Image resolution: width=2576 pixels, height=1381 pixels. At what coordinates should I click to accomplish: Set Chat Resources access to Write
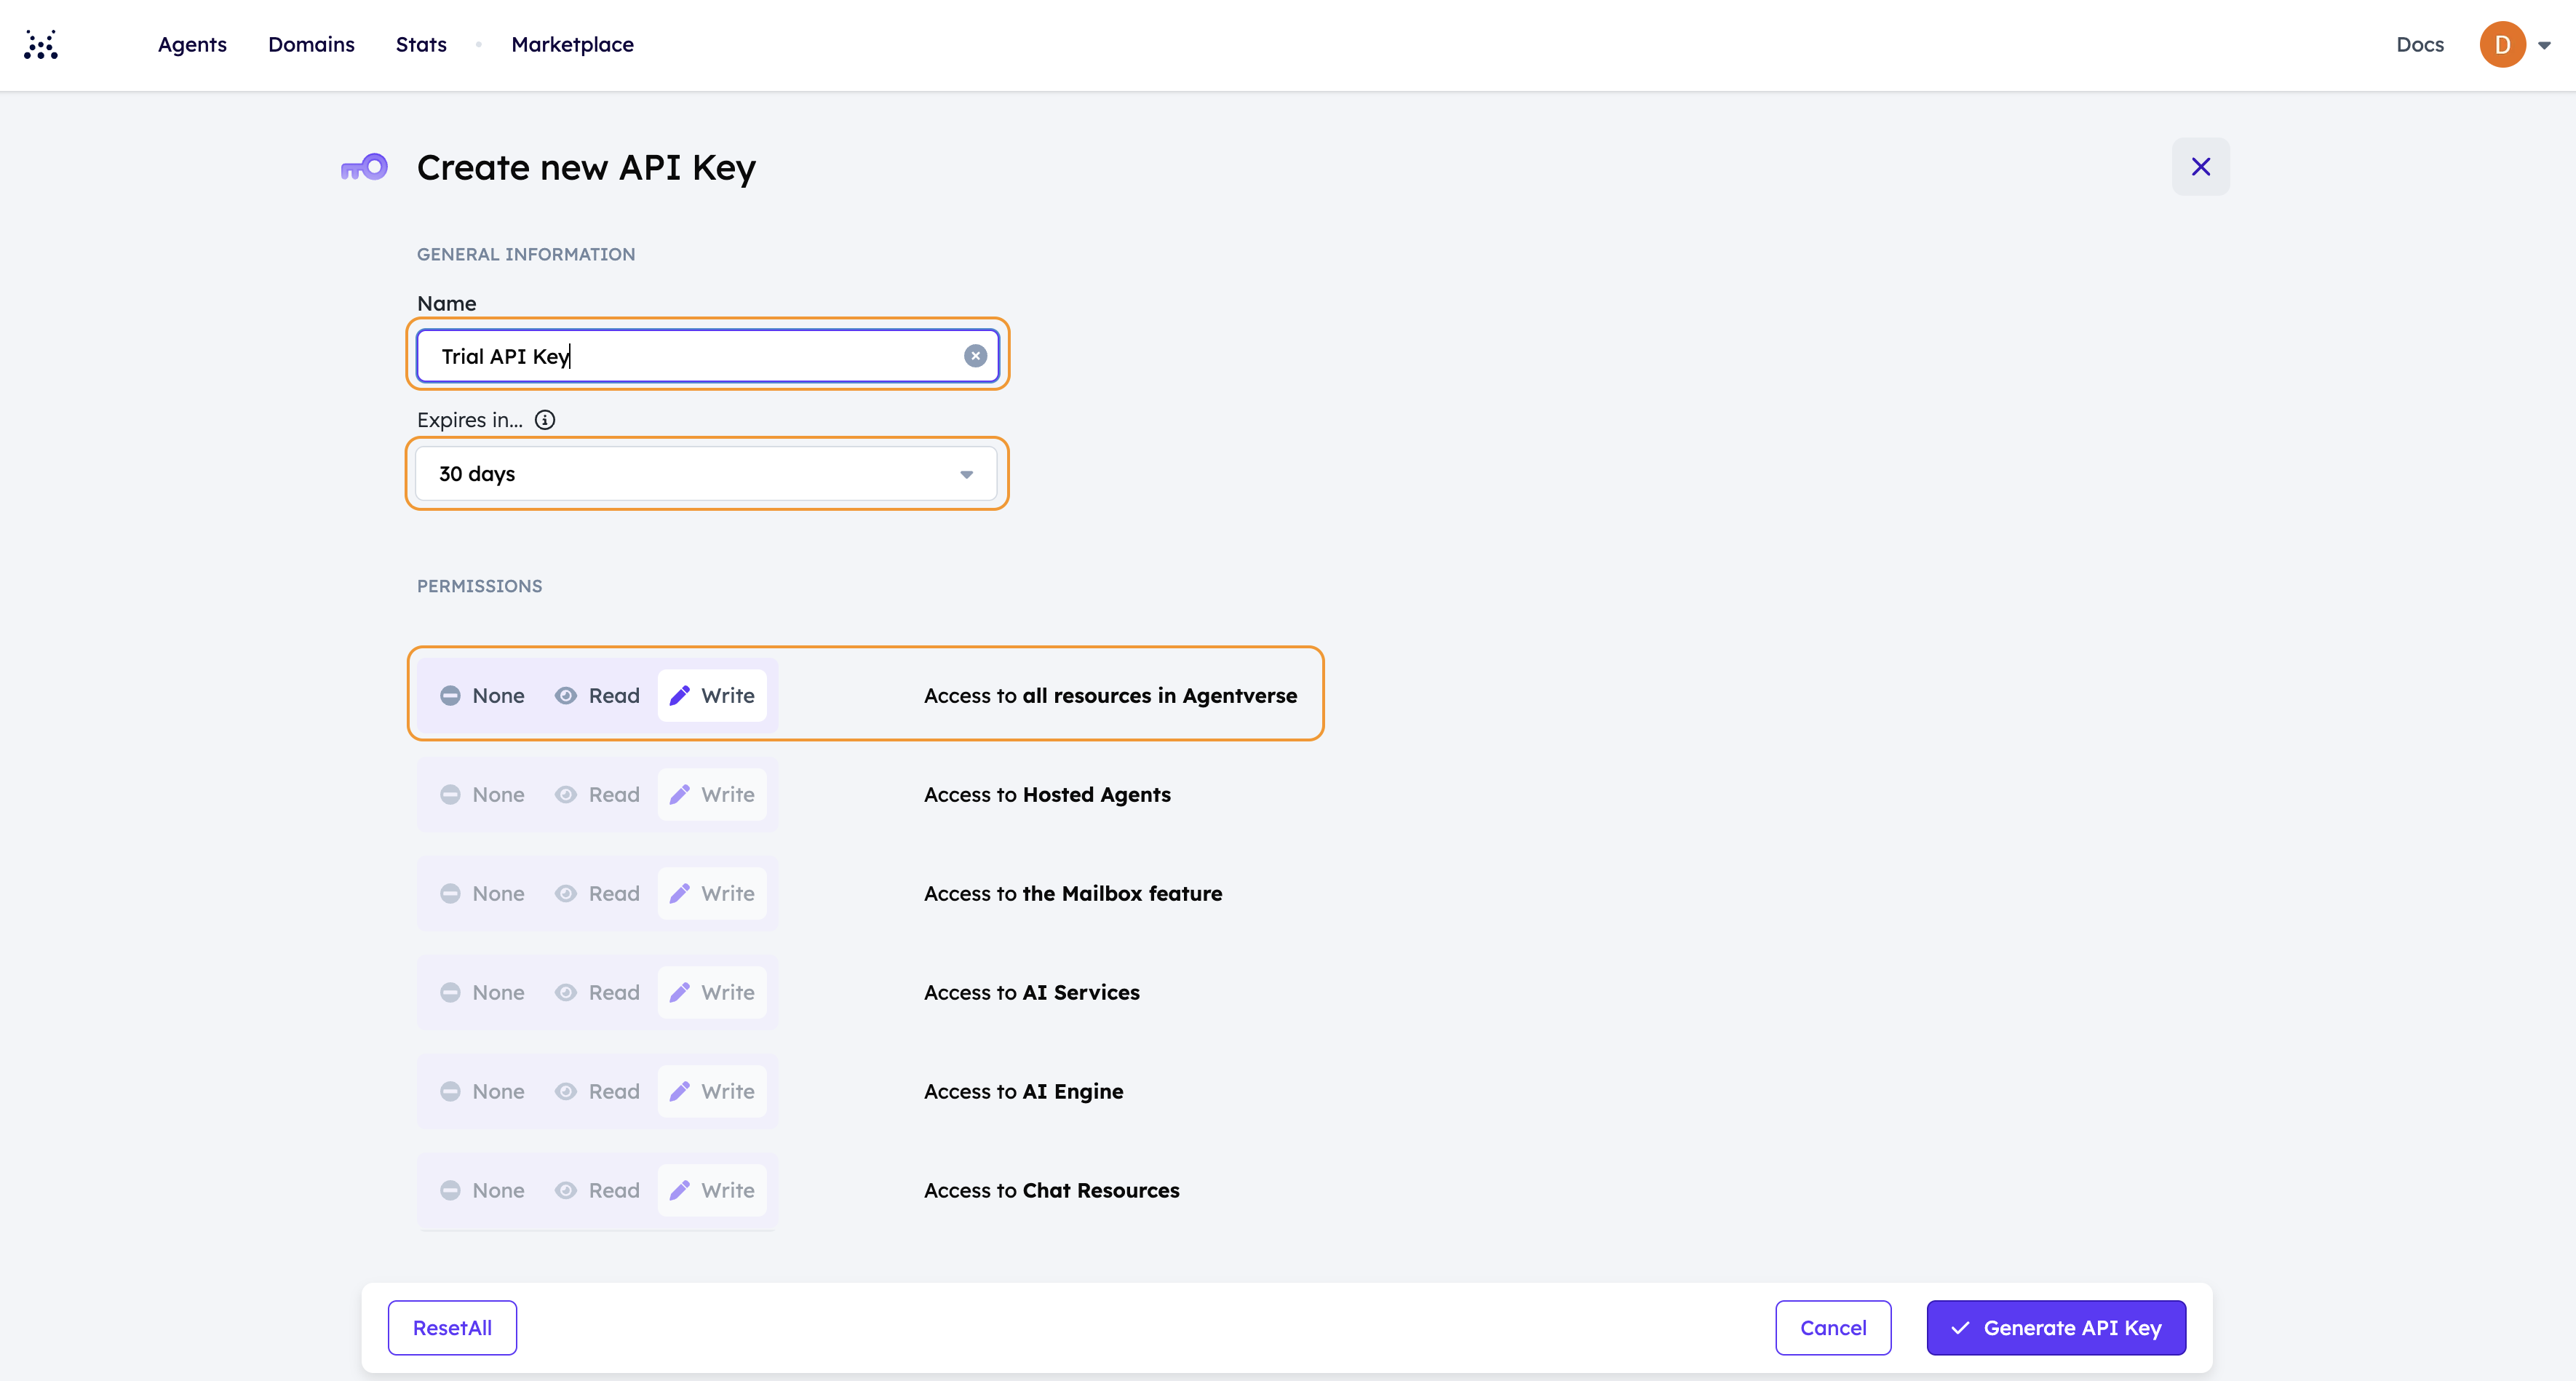point(712,1191)
